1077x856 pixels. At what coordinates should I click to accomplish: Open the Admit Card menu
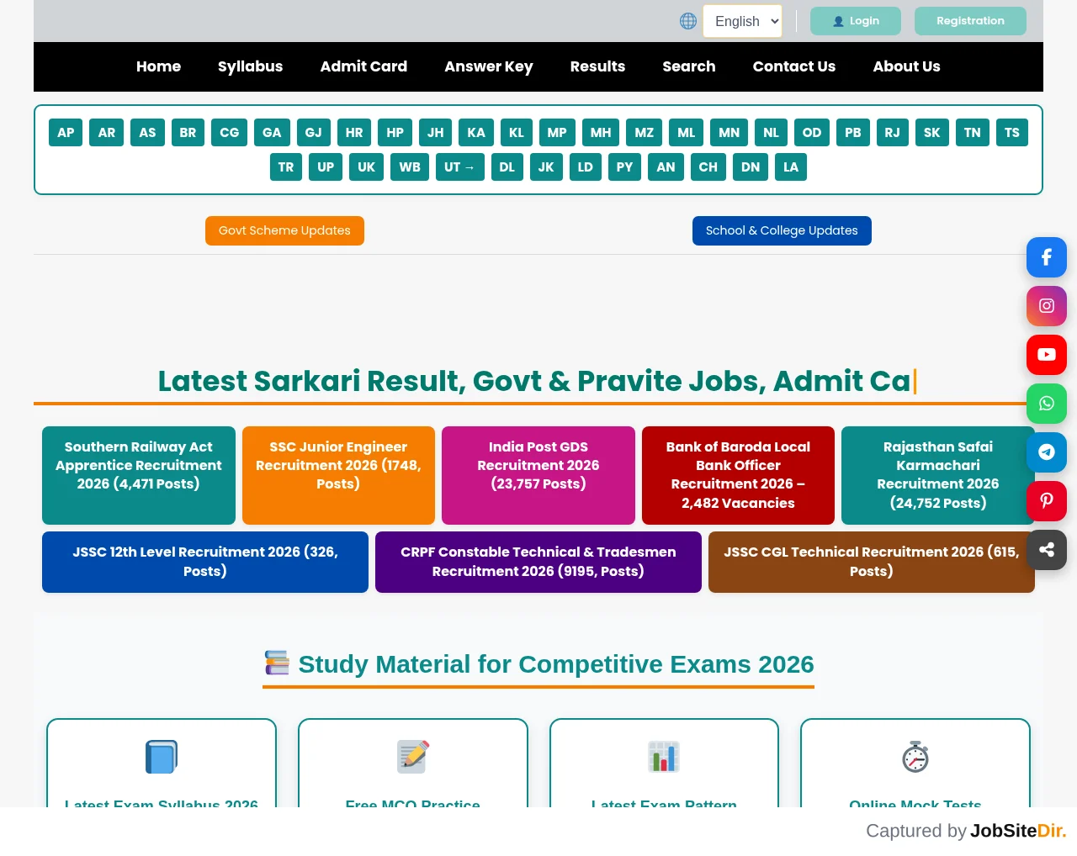pos(363,66)
